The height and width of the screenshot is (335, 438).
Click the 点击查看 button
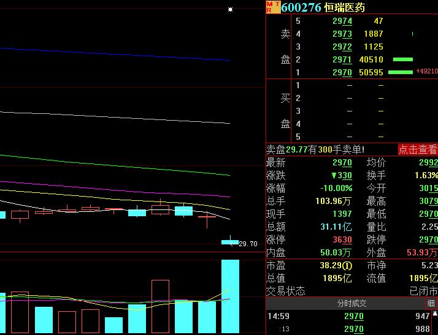pos(418,149)
